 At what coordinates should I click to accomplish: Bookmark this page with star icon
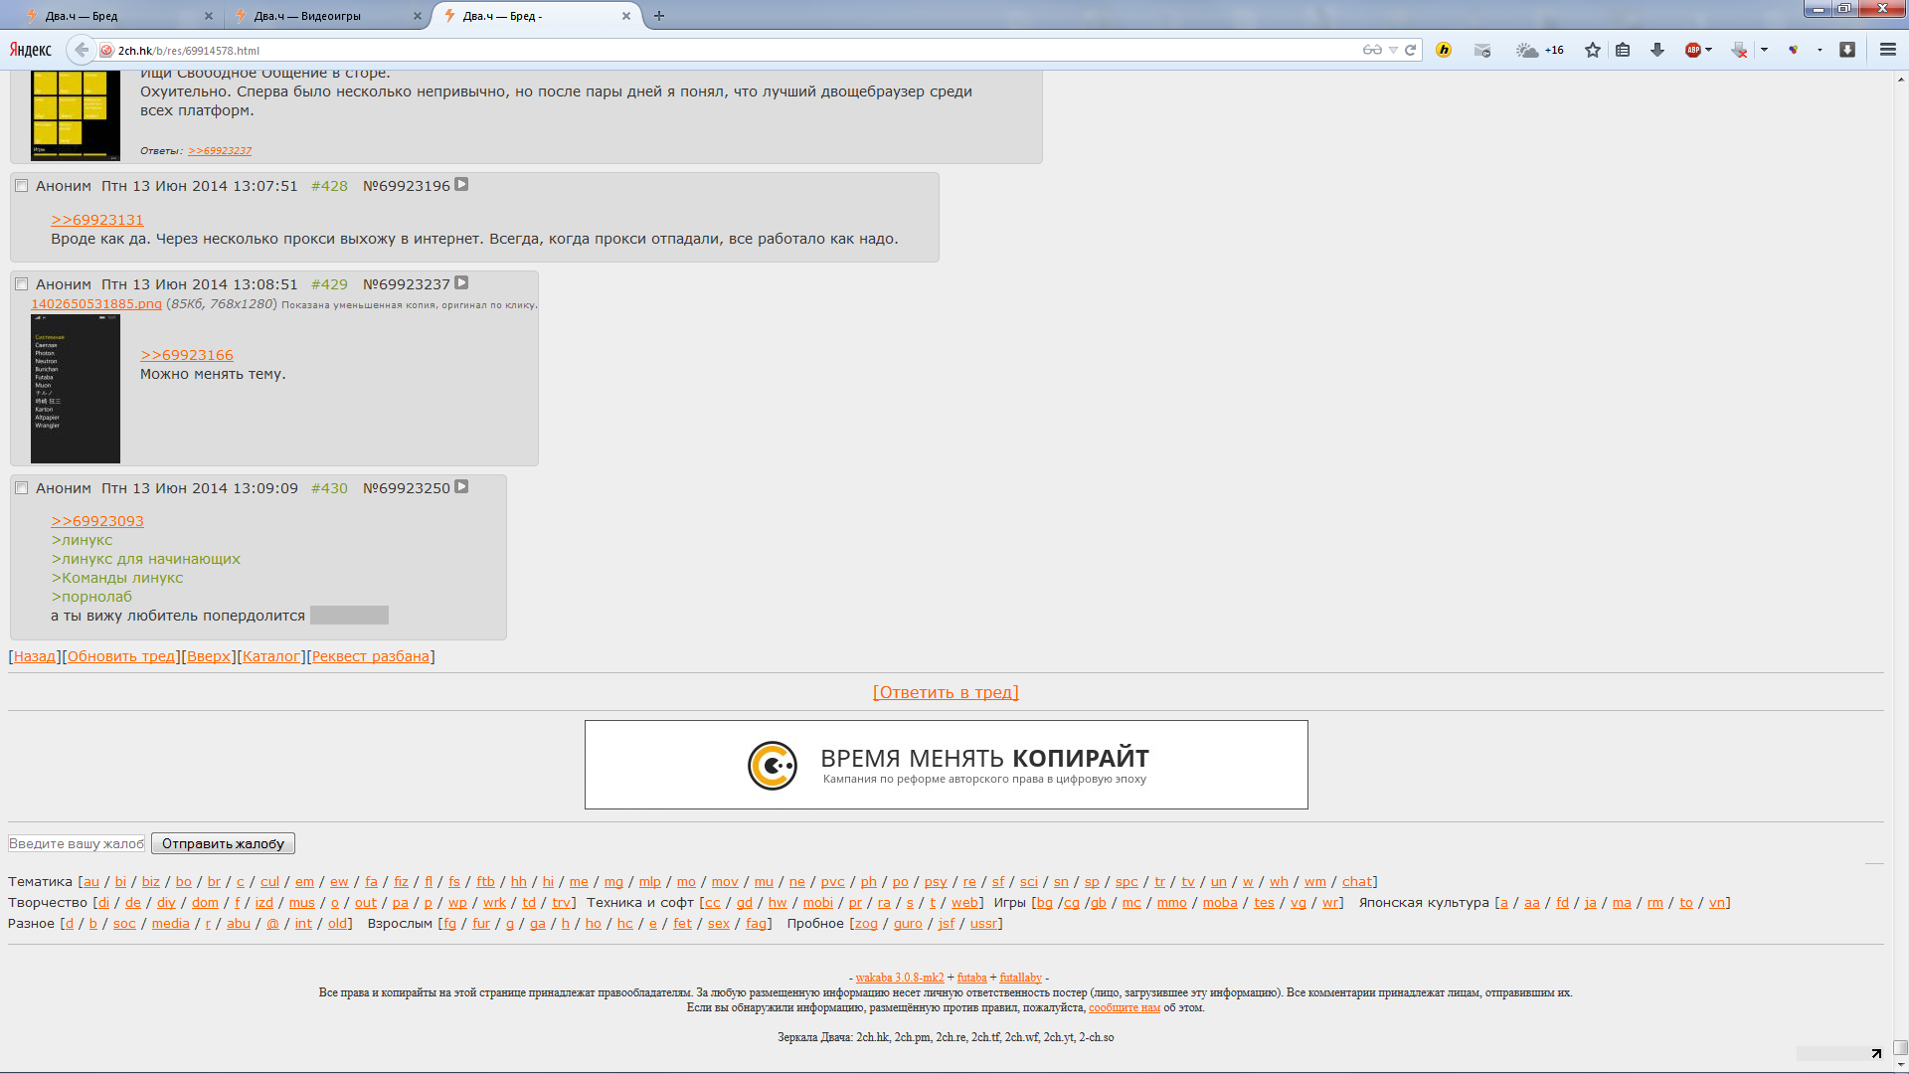pyautogui.click(x=1593, y=50)
